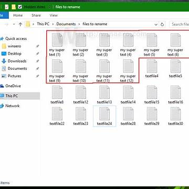Select file 'my super text (4)'
Image resolution: width=189 pixels, height=189 pixels.
click(x=128, y=45)
